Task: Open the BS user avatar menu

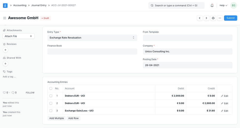Action: 233,5
